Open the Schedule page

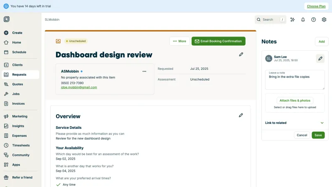[20, 52]
